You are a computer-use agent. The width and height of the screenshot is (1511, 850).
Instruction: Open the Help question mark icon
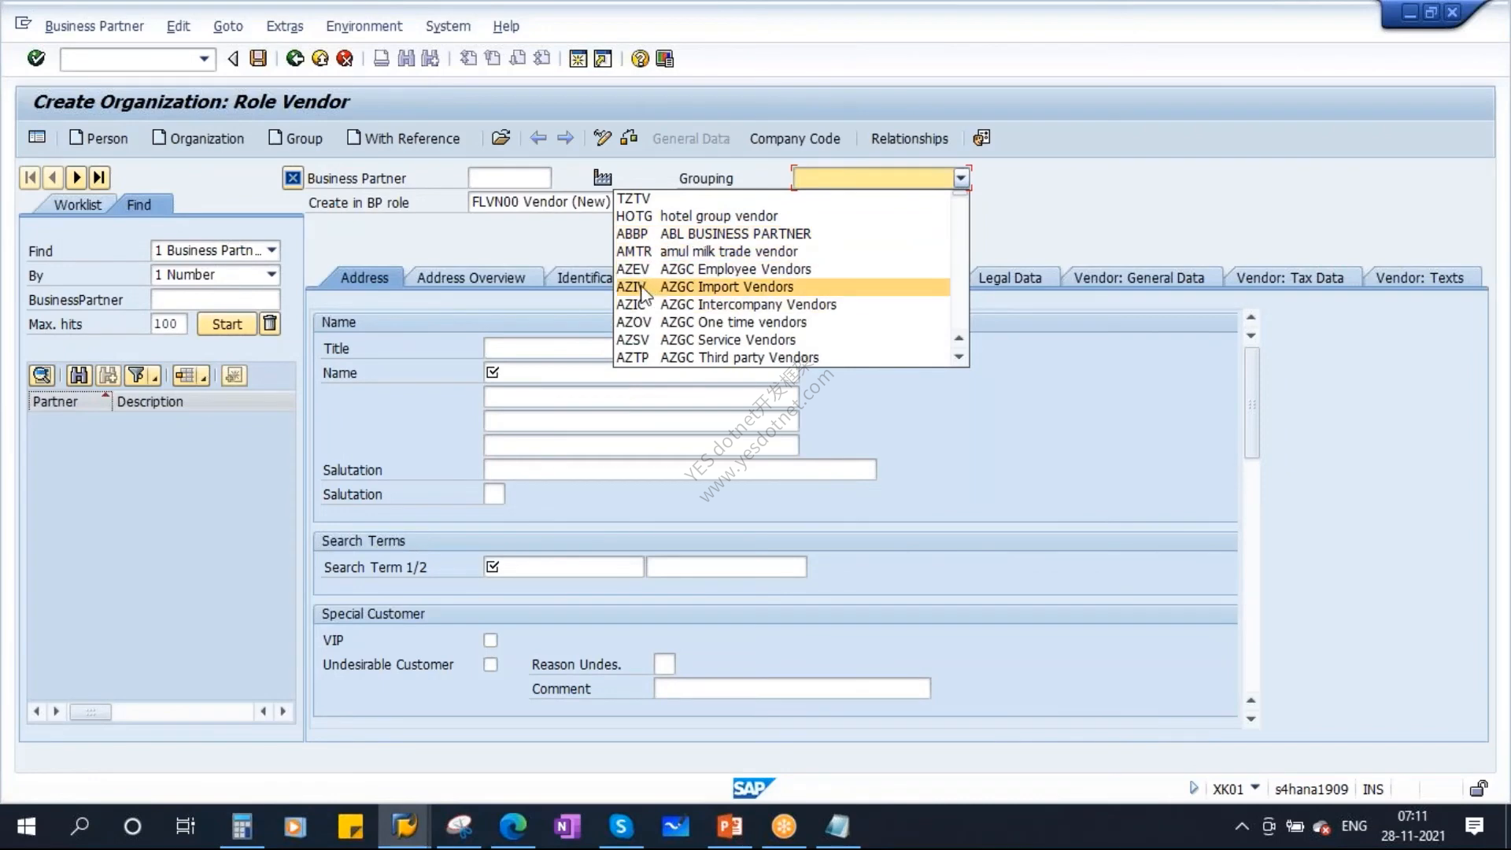640,58
